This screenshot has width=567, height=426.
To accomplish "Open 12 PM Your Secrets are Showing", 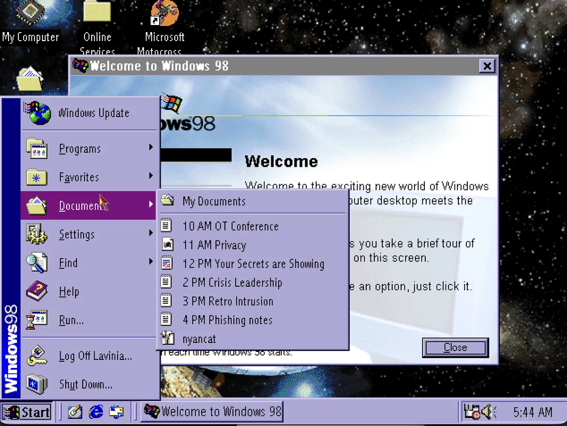I will (x=252, y=264).
